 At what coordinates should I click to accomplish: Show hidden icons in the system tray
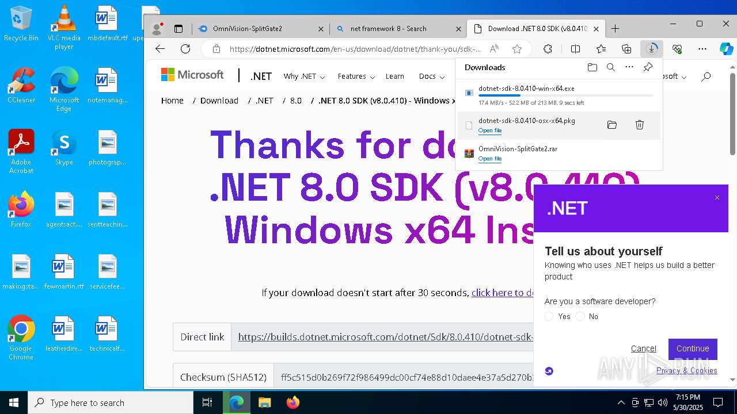[x=621, y=402]
